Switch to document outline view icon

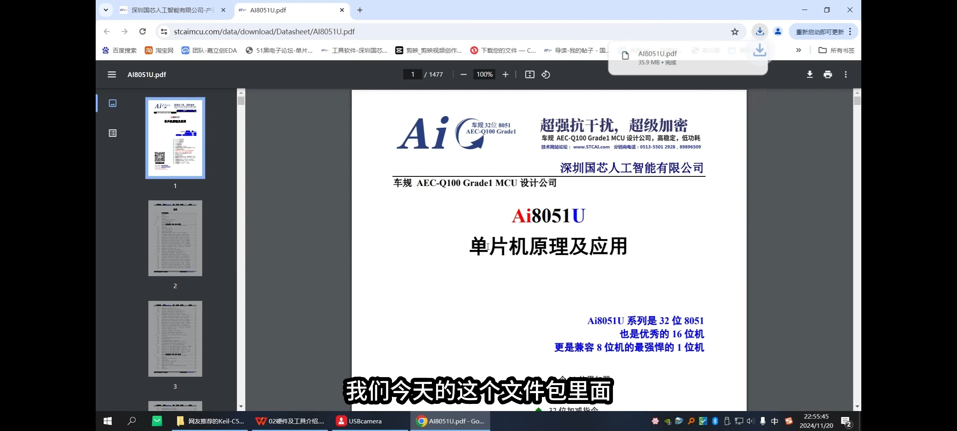[x=112, y=133]
